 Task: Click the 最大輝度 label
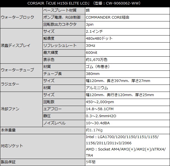[x=51, y=52]
